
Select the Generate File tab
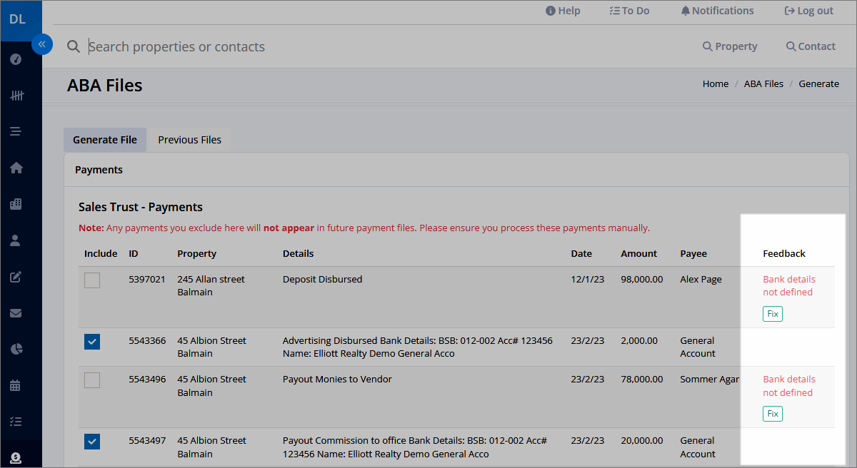coord(105,140)
